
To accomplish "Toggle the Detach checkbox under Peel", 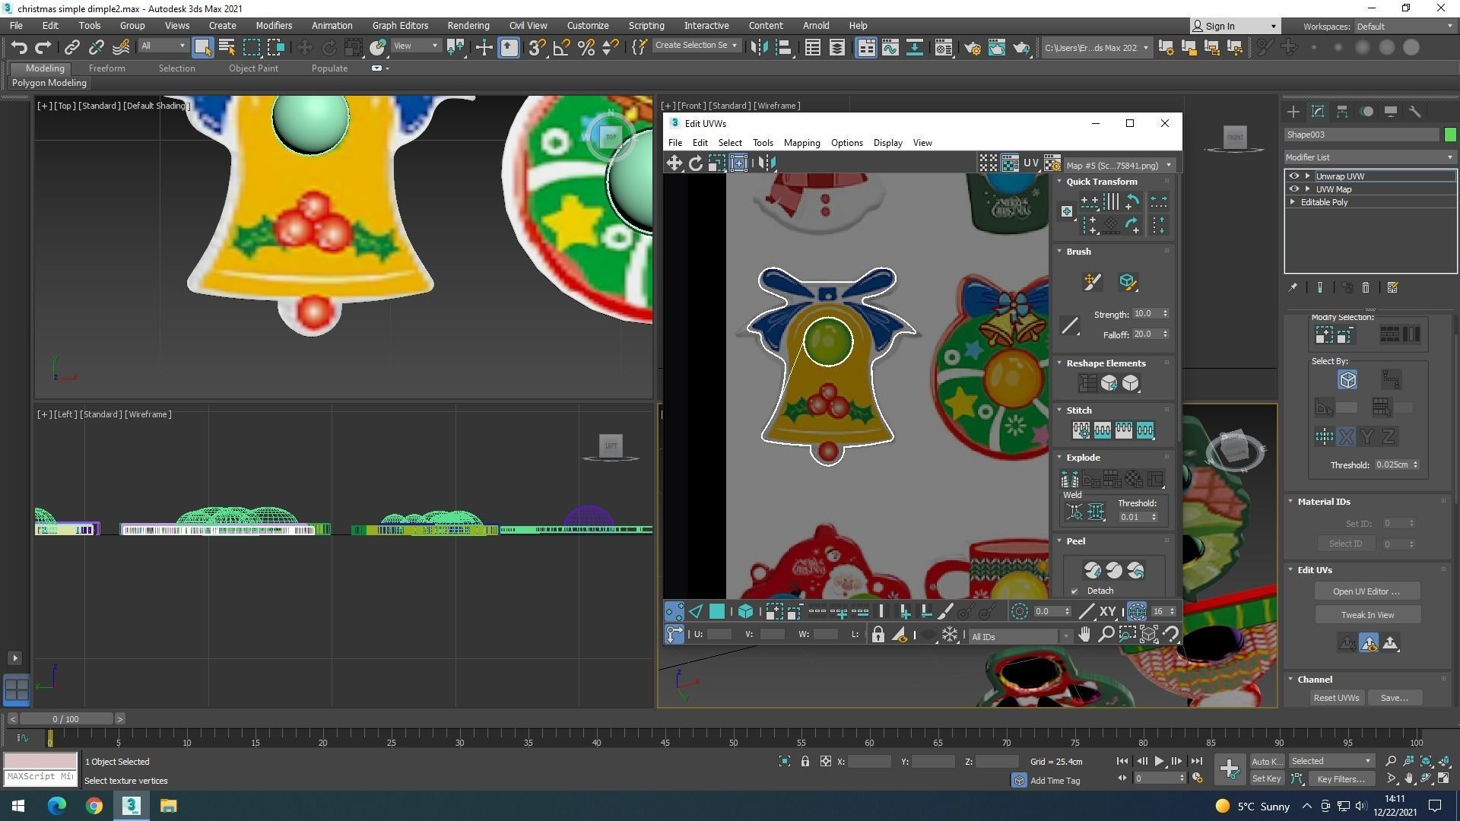I will 1074,591.
